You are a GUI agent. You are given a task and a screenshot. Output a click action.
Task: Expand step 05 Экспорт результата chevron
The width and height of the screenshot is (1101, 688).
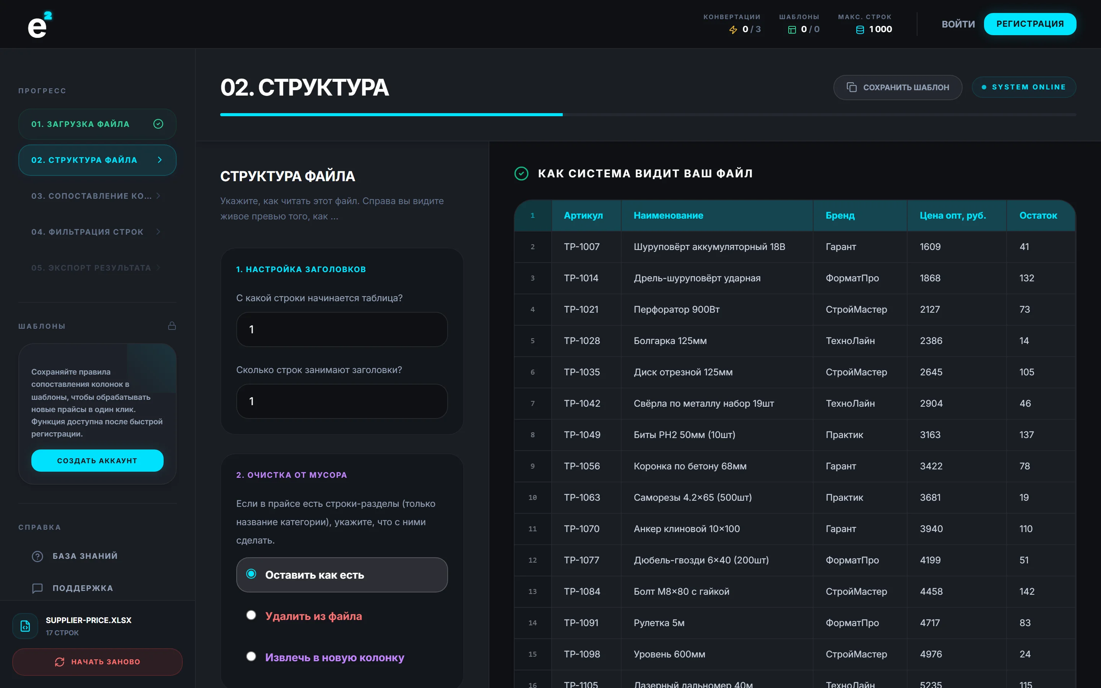[x=158, y=268]
